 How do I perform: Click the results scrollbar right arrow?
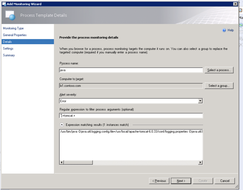pos(200,162)
